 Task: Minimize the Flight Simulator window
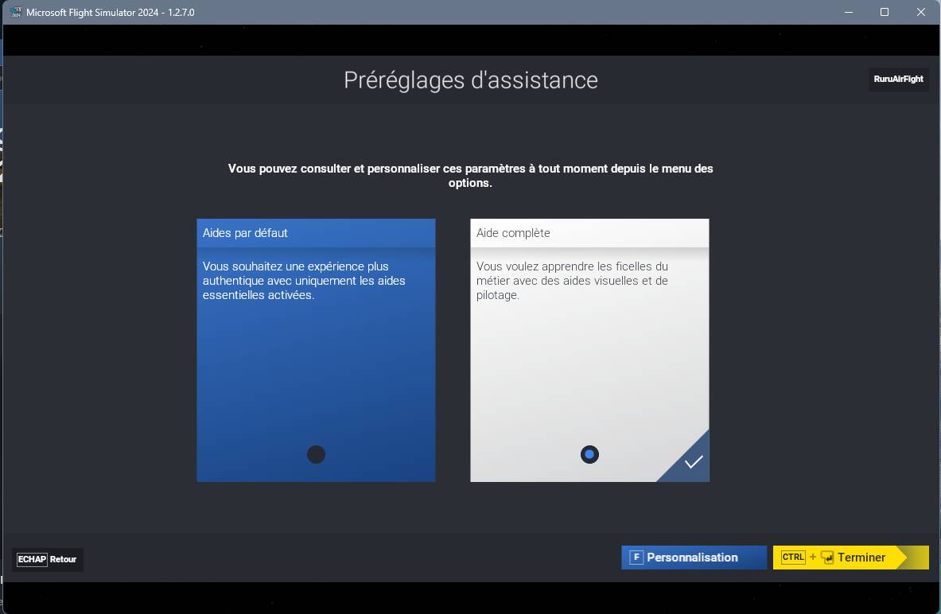[x=848, y=12]
